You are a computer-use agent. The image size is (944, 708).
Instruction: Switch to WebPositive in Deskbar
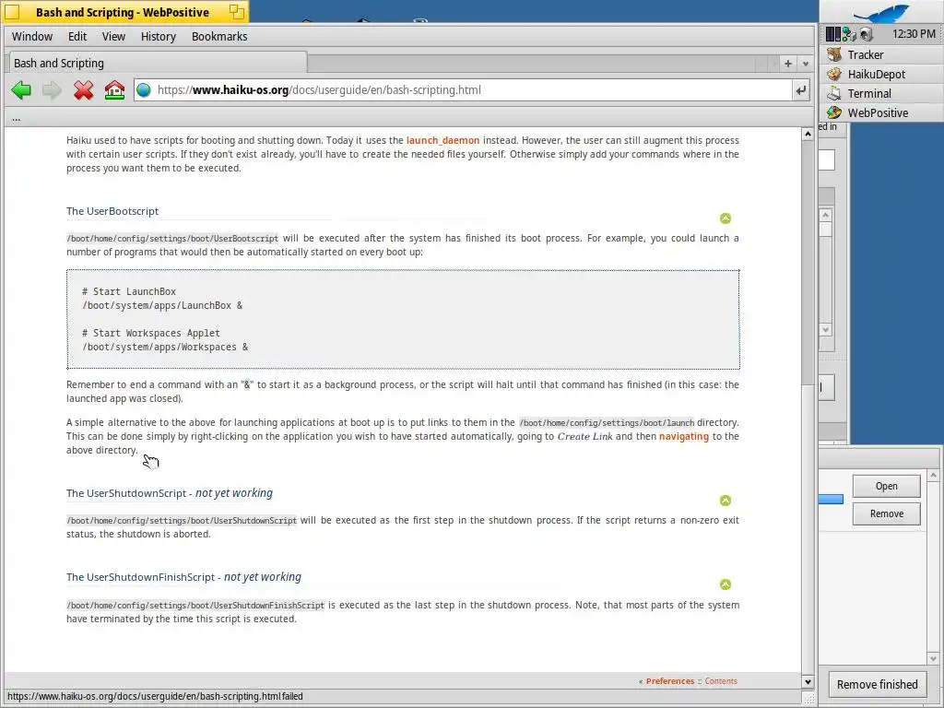pos(881,112)
